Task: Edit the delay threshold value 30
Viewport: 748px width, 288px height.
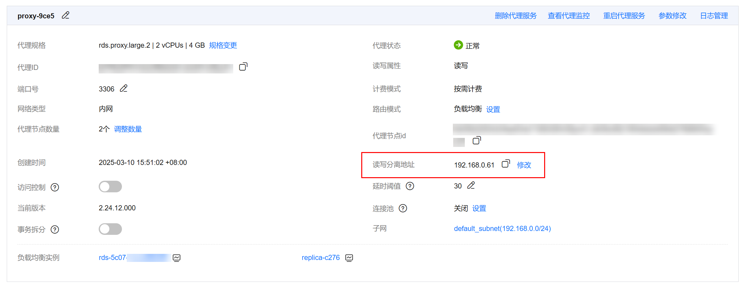Action: pyautogui.click(x=471, y=186)
